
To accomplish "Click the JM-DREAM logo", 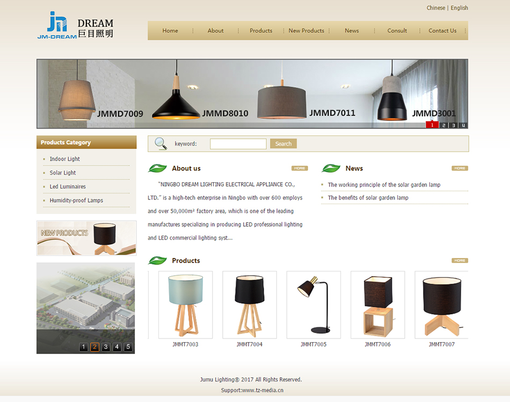I will click(76, 25).
